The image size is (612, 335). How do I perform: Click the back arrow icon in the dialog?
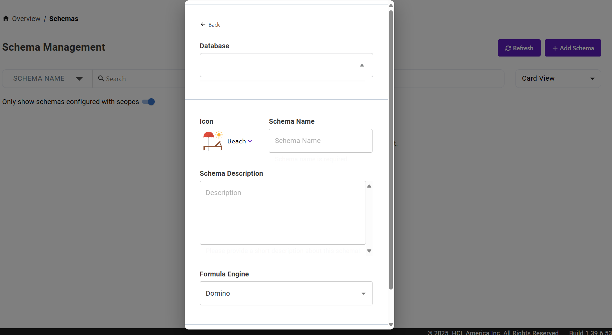point(203,24)
